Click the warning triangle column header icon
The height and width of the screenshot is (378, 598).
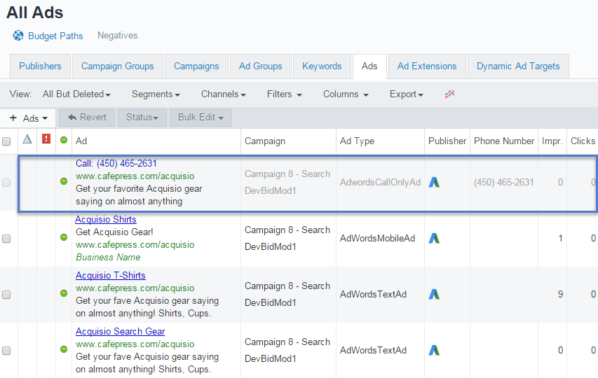click(27, 139)
